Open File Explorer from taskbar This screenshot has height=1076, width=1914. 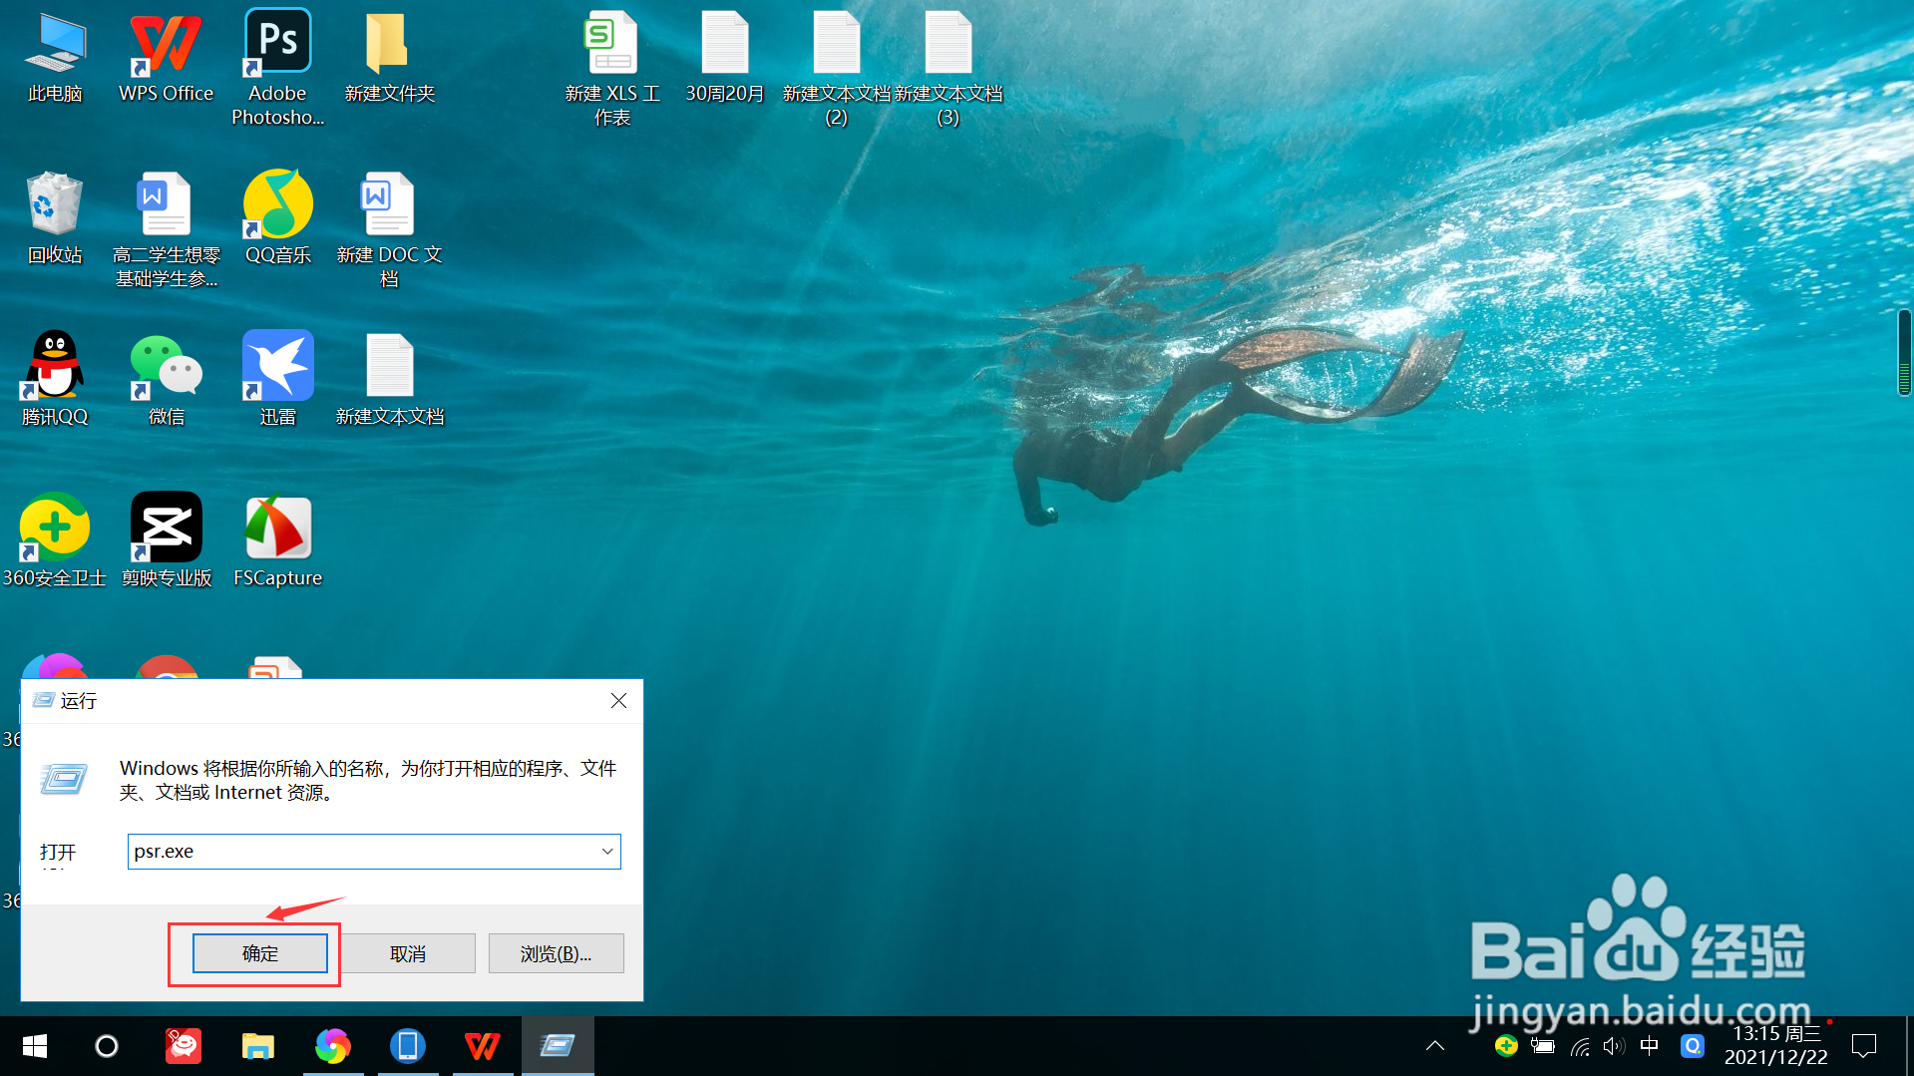coord(258,1046)
